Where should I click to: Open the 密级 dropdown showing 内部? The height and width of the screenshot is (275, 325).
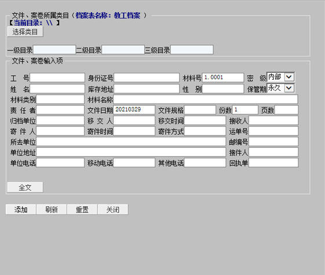coord(280,77)
